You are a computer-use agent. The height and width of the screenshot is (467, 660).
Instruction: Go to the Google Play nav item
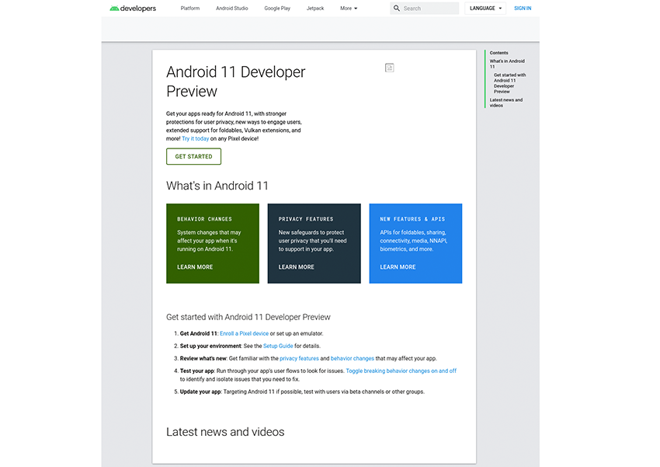click(x=277, y=9)
